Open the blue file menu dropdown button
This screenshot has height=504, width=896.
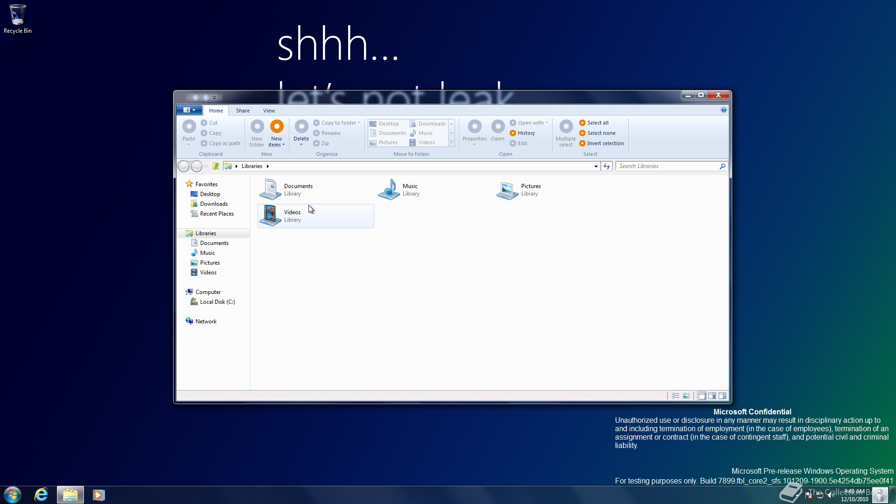(189, 110)
